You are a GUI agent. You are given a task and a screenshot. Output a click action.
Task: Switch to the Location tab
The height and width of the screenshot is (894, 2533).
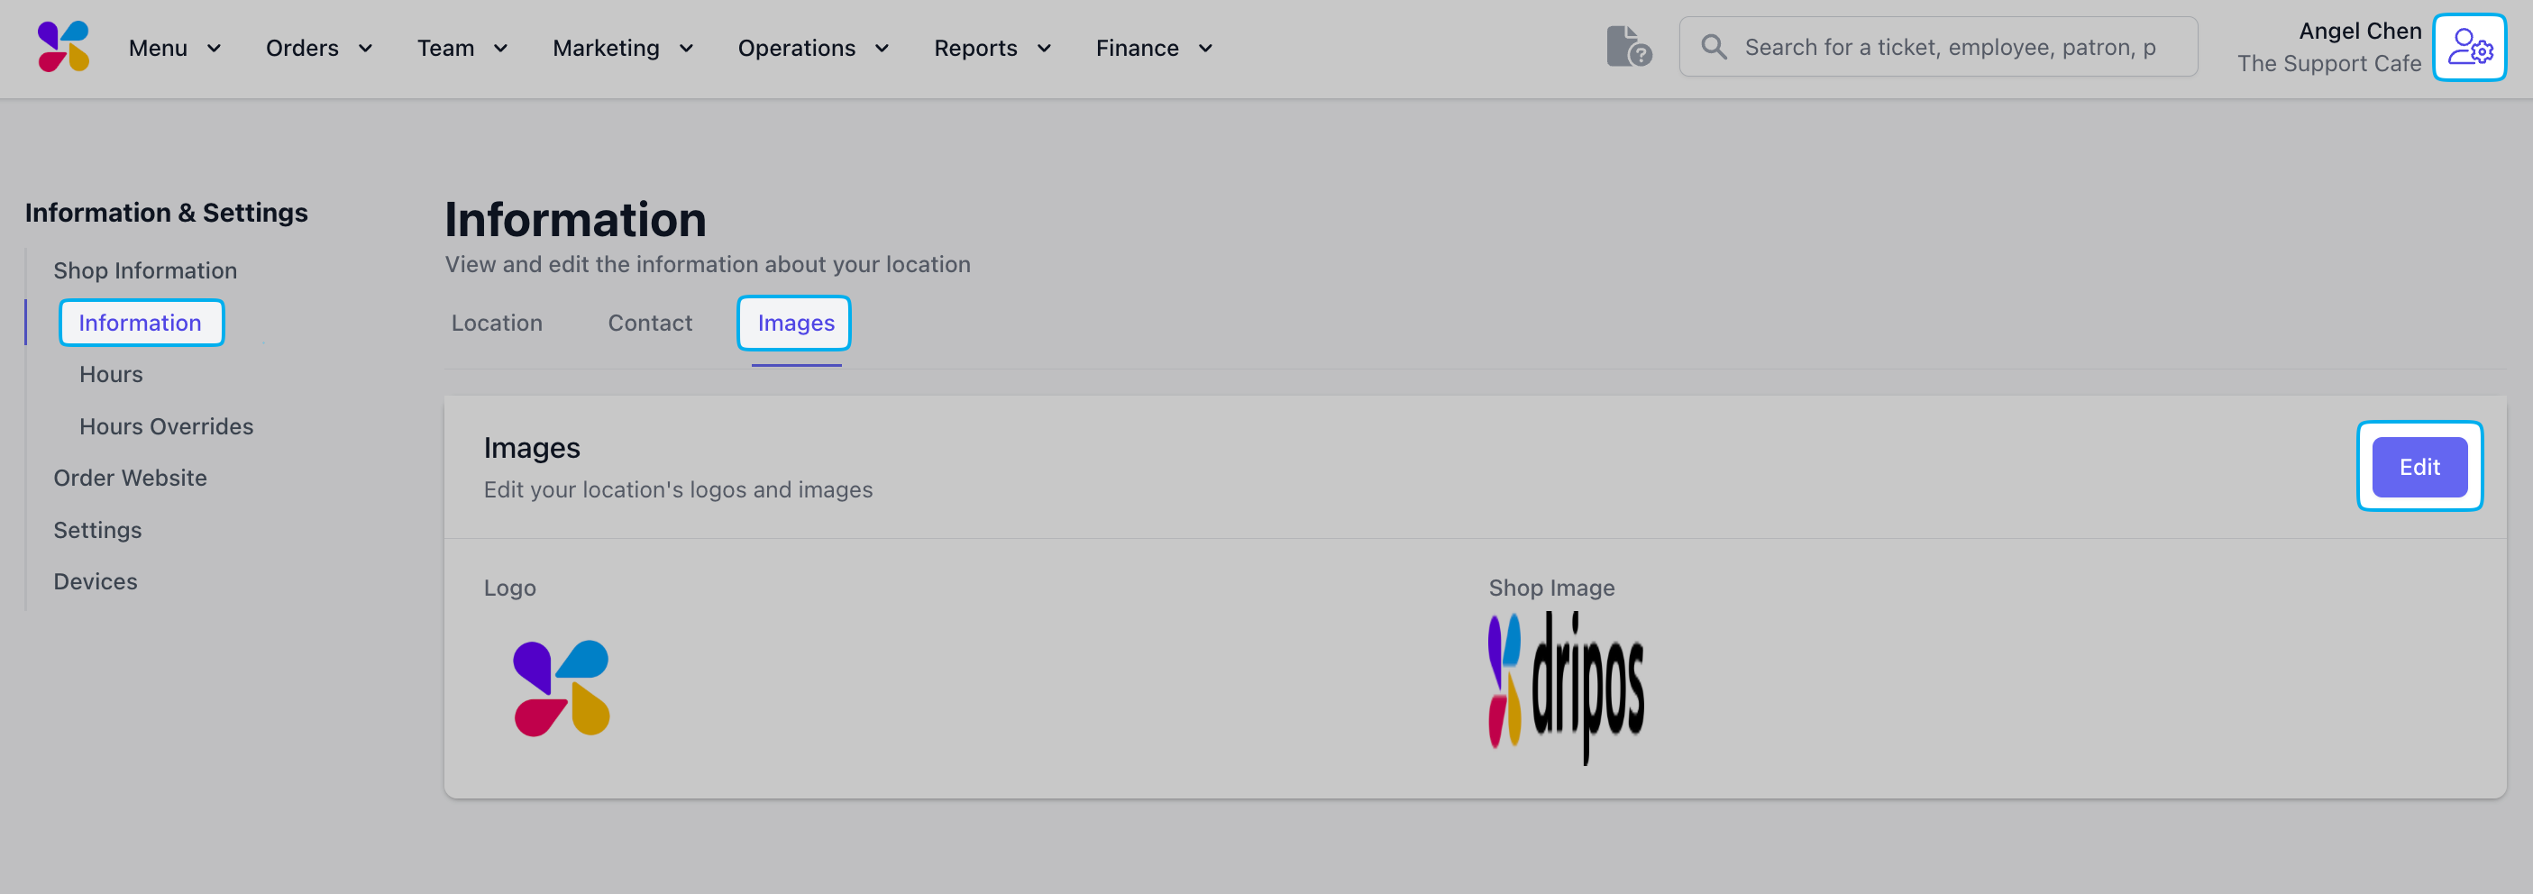point(497,323)
